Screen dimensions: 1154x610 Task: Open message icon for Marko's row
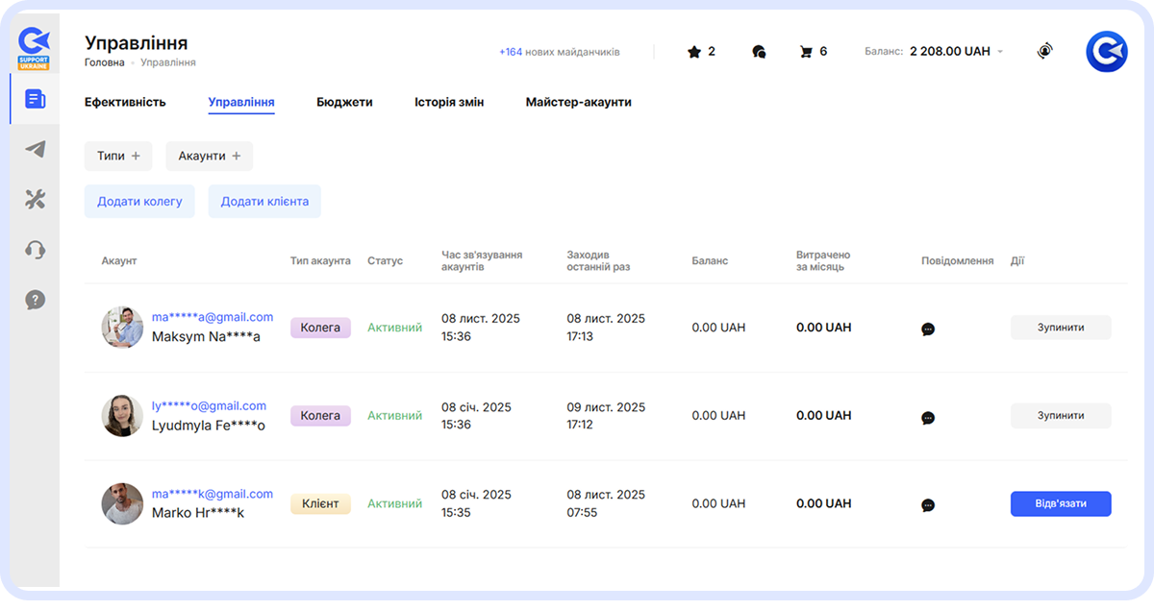pos(928,505)
